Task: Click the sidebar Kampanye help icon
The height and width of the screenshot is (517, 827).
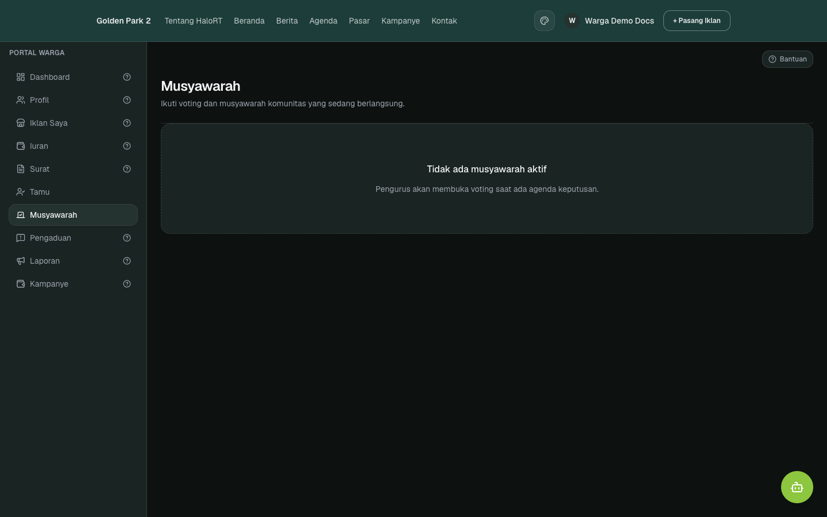Action: 127,284
